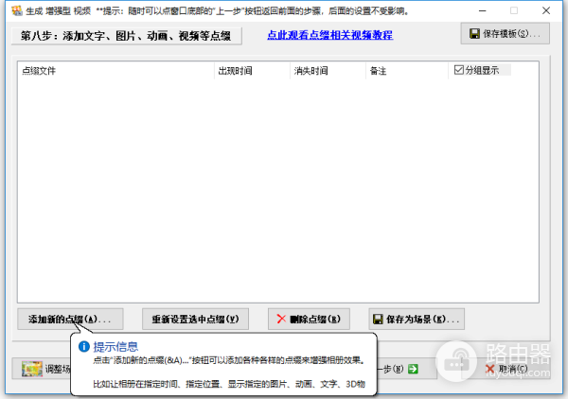Click the application icon in title bar
This screenshot has height=399, width=568.
point(17,10)
